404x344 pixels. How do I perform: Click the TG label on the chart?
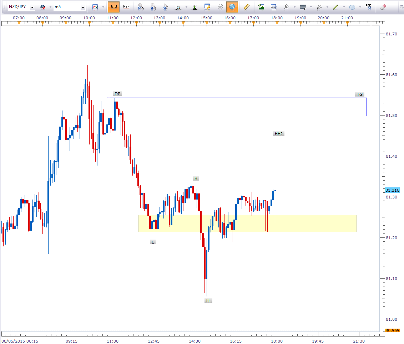coord(359,94)
